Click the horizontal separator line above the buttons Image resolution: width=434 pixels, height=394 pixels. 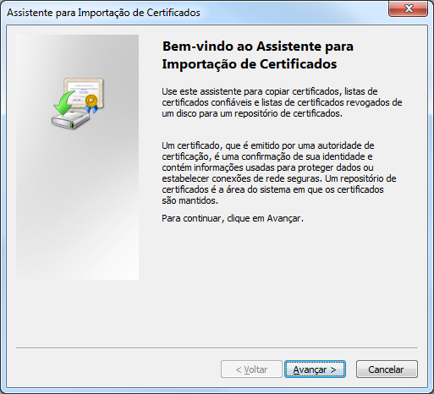coord(217,348)
